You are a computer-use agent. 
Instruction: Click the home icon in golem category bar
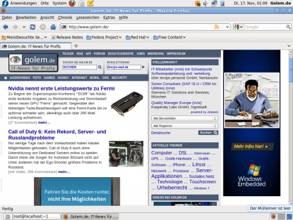pyautogui.click(x=5, y=78)
